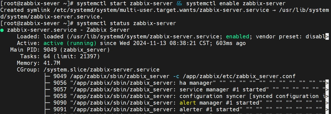Click the highlighted truncation marker on Loaded line
Screen dimensions: 331x114
tap(327, 37)
